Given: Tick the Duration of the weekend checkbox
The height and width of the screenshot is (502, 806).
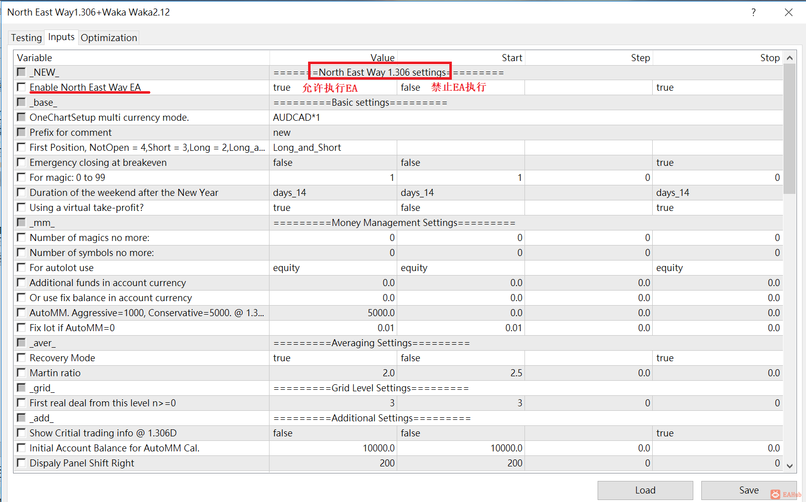Looking at the screenshot, I should coord(22,192).
